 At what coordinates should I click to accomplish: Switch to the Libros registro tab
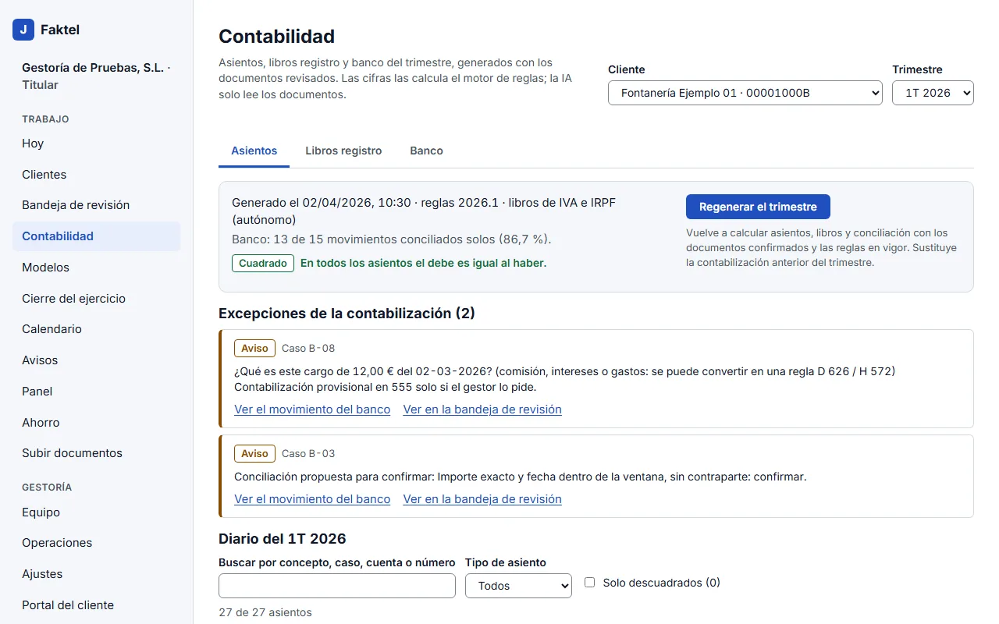coord(343,151)
